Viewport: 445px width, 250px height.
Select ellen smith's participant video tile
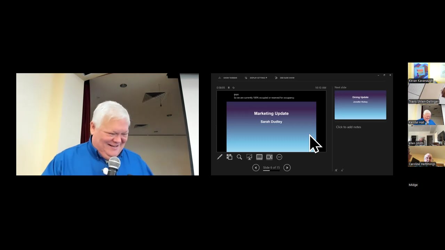coord(426,135)
